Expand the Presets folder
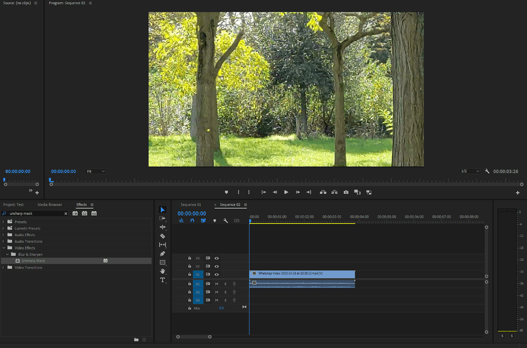This screenshot has height=348, width=527. tap(3, 222)
